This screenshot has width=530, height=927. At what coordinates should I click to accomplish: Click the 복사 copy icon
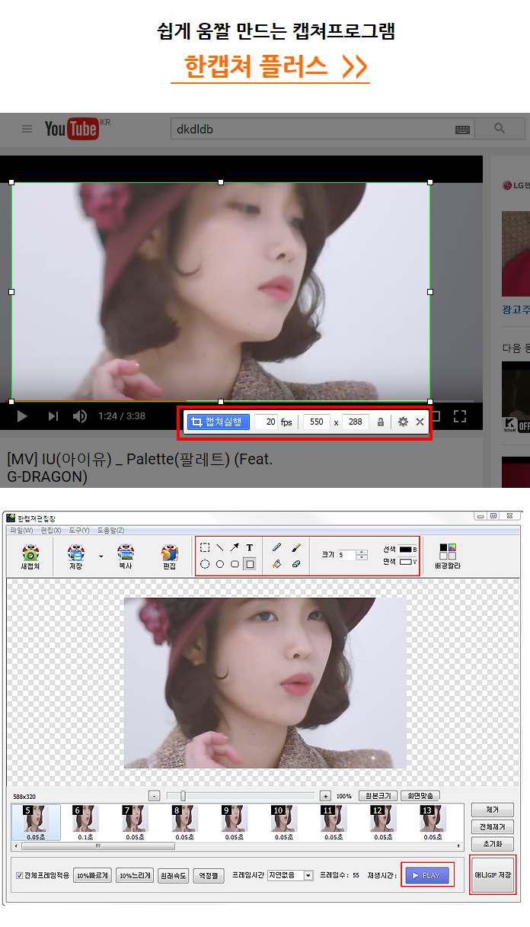(126, 557)
